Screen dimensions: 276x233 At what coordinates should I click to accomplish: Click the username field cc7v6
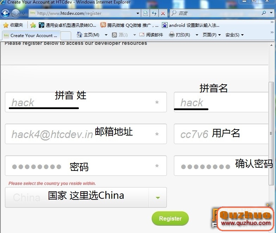point(221,134)
